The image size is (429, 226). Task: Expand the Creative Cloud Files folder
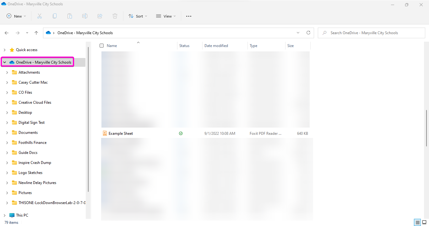point(7,102)
